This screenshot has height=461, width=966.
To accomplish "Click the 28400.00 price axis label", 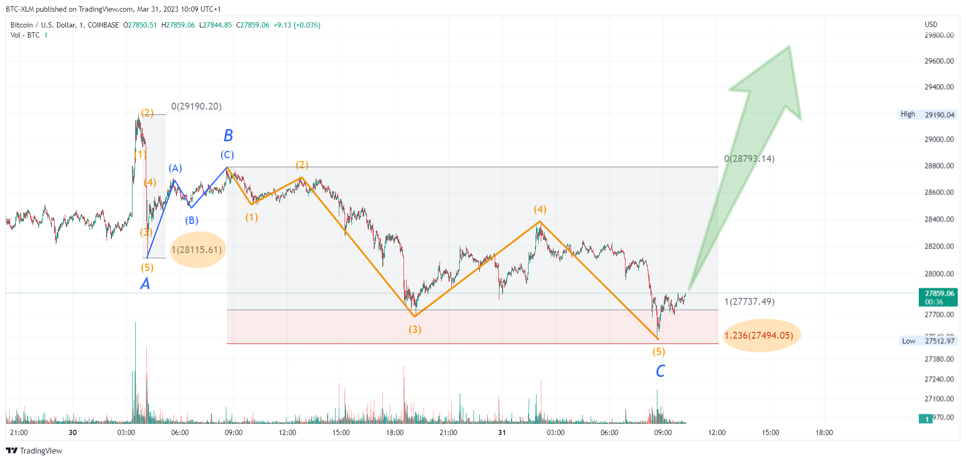I will click(939, 219).
